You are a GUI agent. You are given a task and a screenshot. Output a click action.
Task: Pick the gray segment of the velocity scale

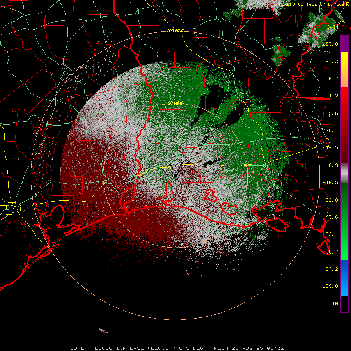(344, 173)
